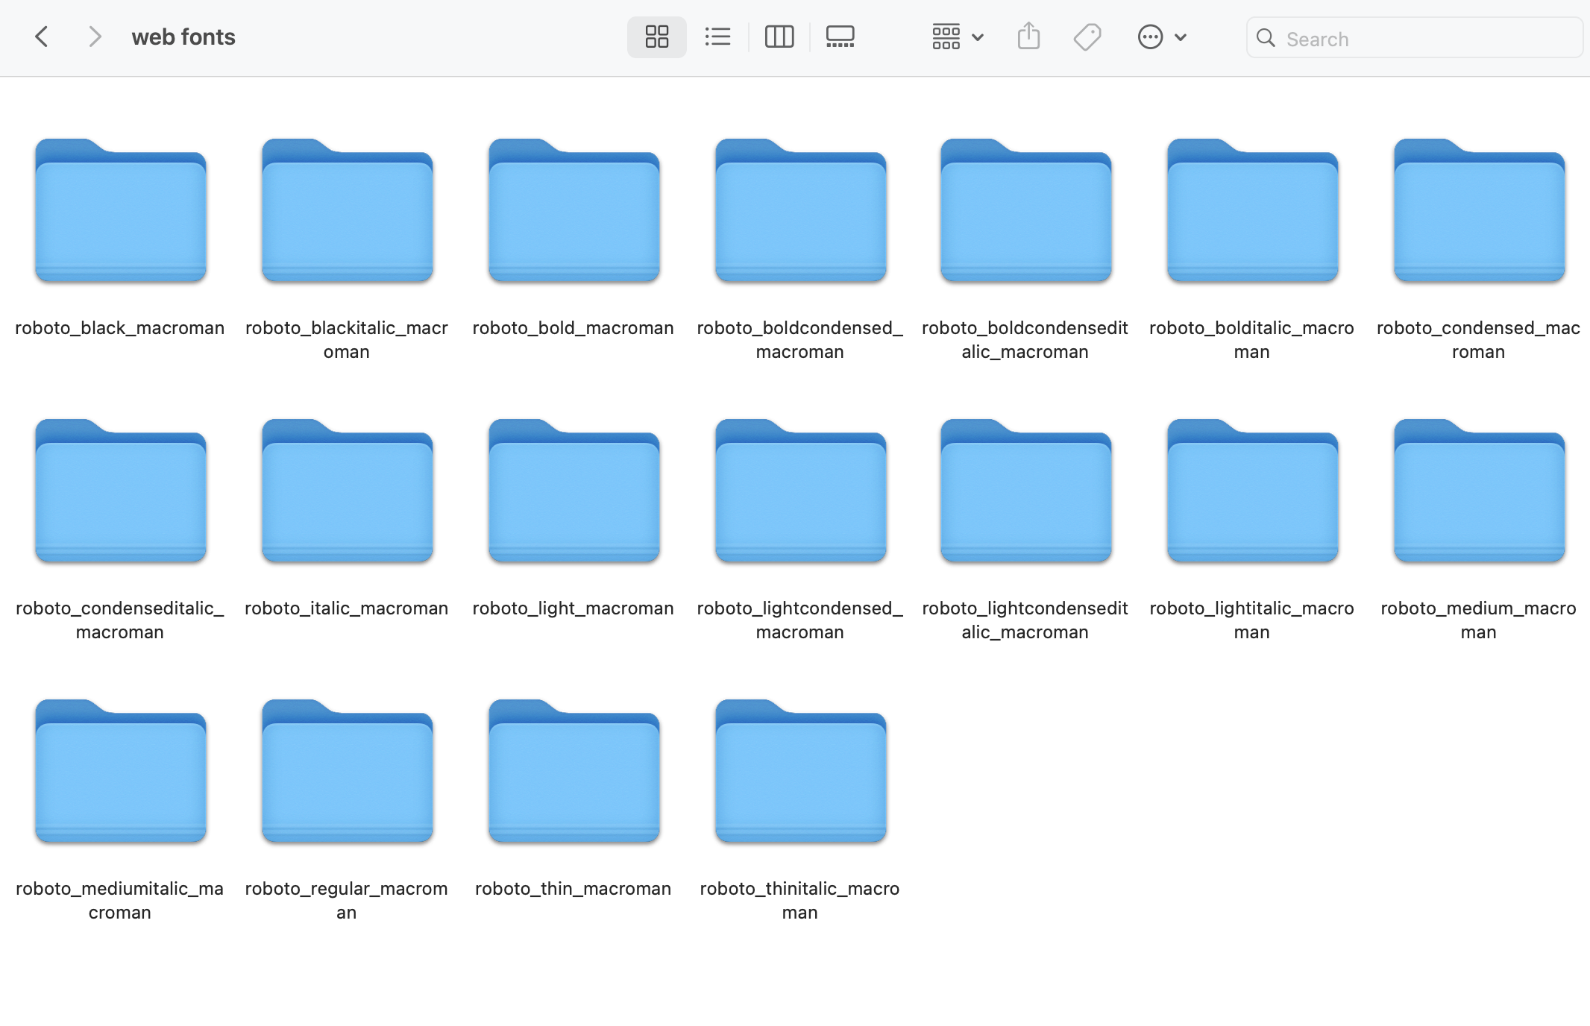
Task: Select the roboto_condenseditalic_macroman folder icon
Action: tap(120, 491)
